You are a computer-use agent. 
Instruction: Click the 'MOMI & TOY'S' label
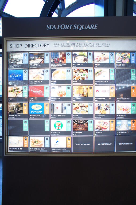coord(121,116)
